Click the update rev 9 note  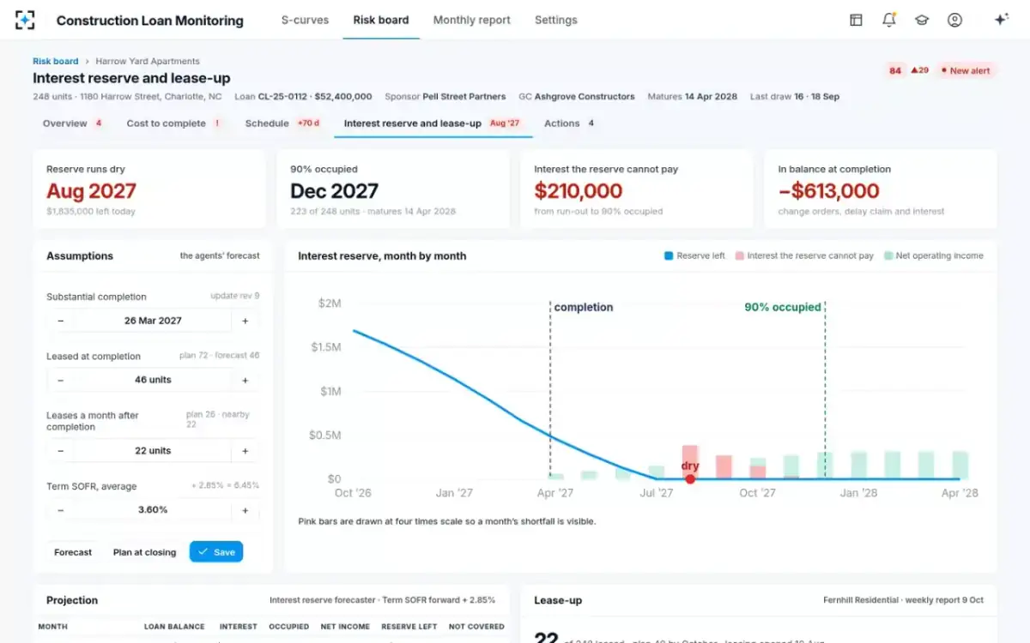click(x=235, y=296)
